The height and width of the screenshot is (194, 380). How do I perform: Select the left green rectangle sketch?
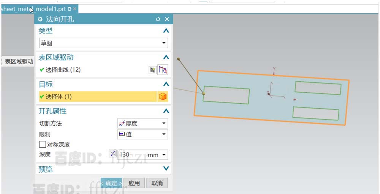pyautogui.click(x=226, y=95)
